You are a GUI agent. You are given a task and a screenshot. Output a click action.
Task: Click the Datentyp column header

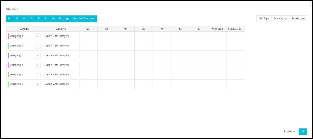pos(61,28)
